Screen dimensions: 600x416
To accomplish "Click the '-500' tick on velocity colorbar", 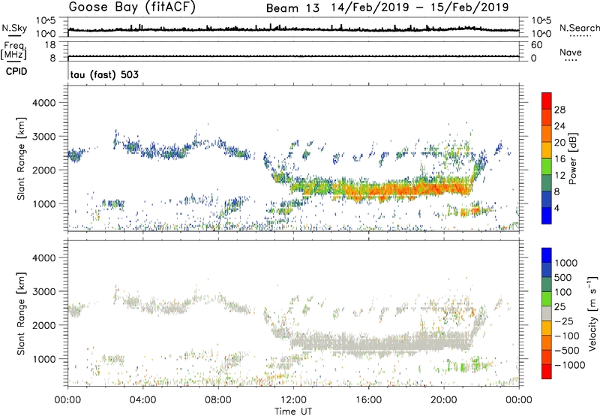I will tap(567, 351).
